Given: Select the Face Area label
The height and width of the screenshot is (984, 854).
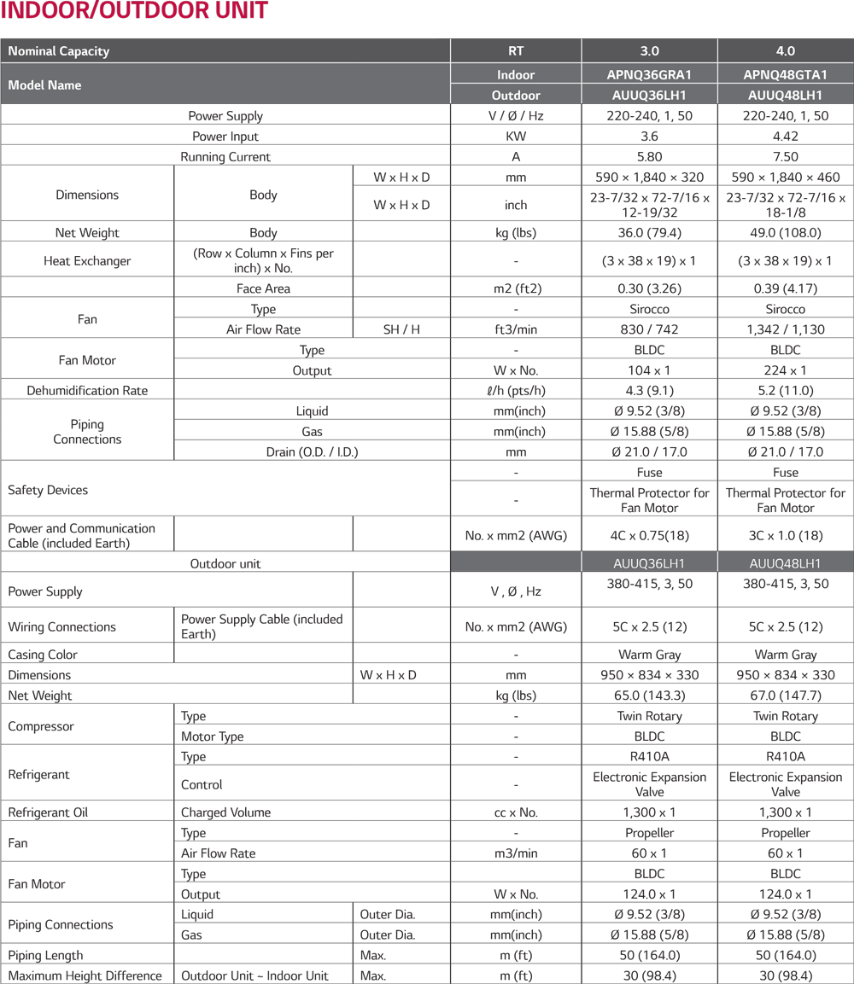Looking at the screenshot, I should pyautogui.click(x=263, y=288).
